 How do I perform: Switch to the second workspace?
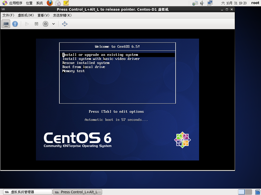coord(249,192)
